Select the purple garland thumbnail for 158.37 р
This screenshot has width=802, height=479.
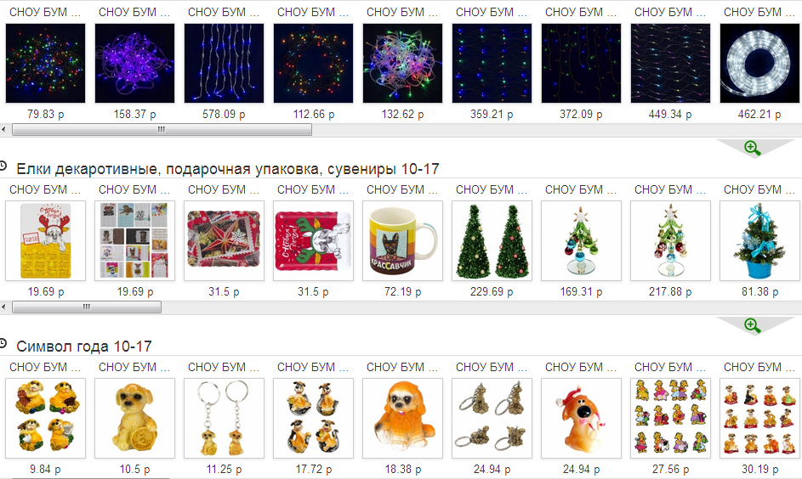click(x=134, y=64)
